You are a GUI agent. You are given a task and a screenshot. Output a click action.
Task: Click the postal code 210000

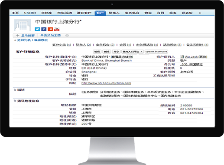(x=186, y=106)
